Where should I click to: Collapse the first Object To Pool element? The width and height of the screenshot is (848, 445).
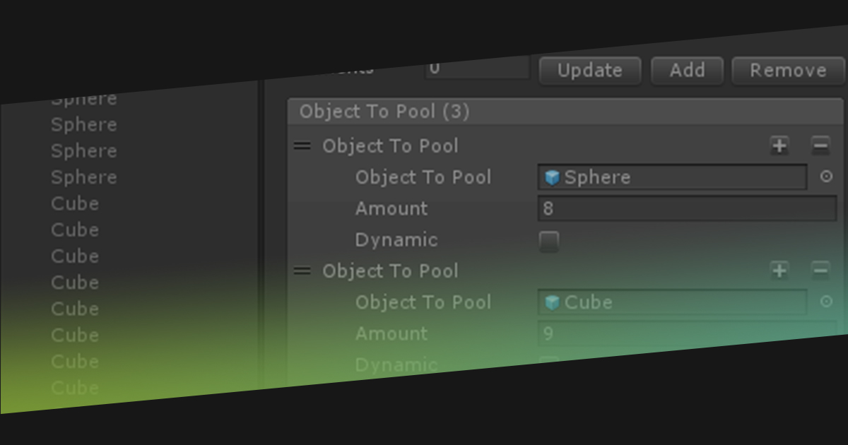[391, 146]
